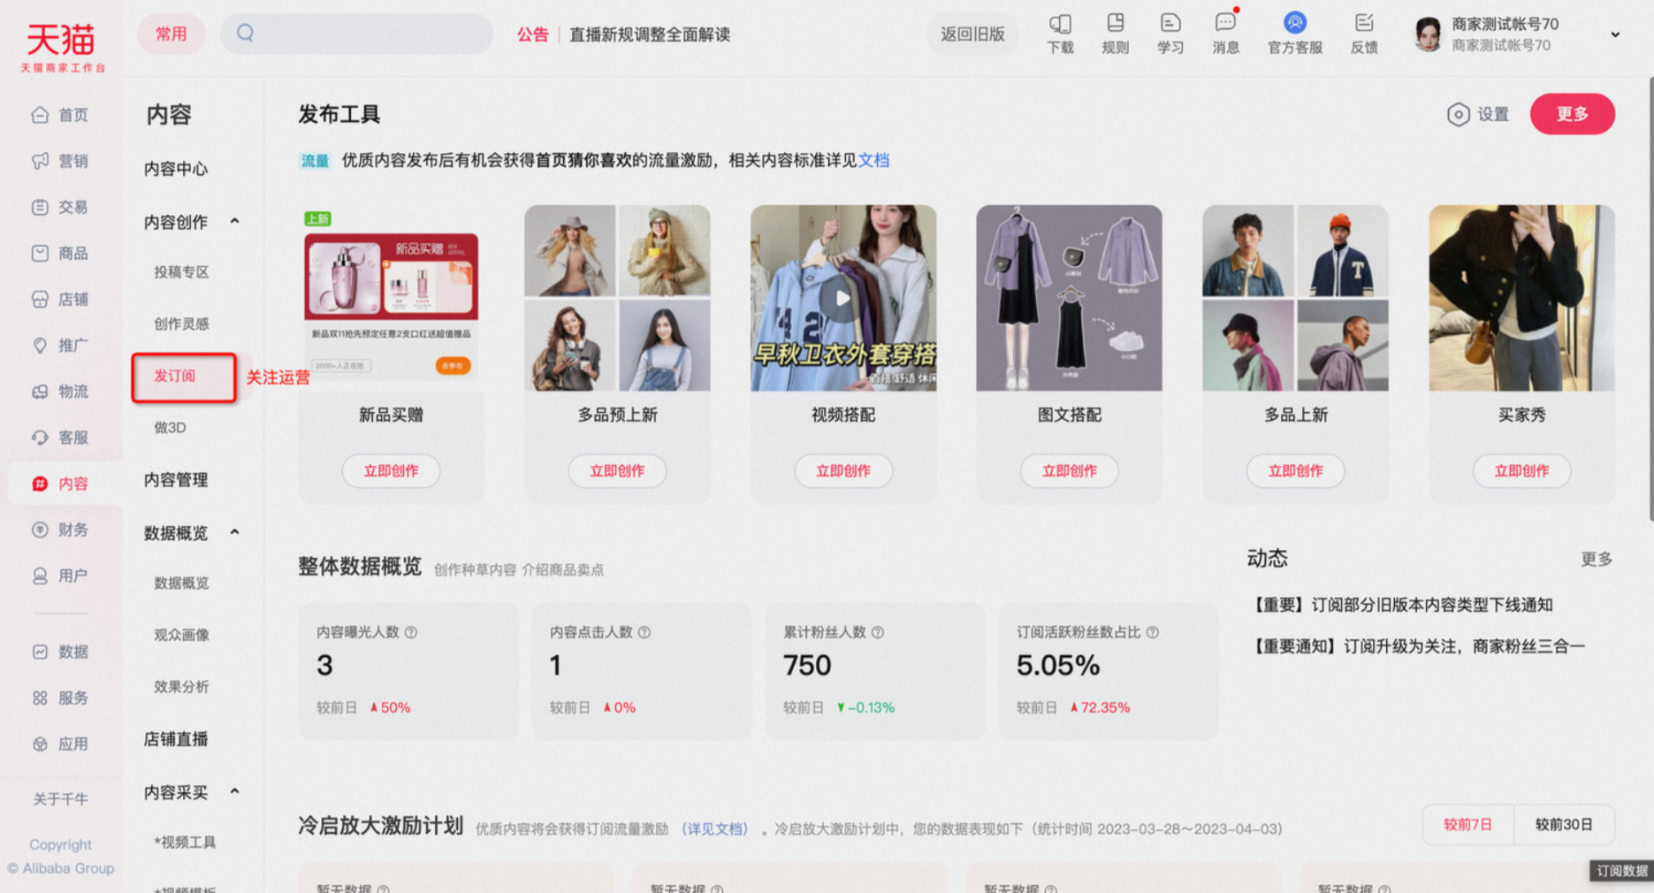Show help for 累计粉丝人数

(x=878, y=632)
